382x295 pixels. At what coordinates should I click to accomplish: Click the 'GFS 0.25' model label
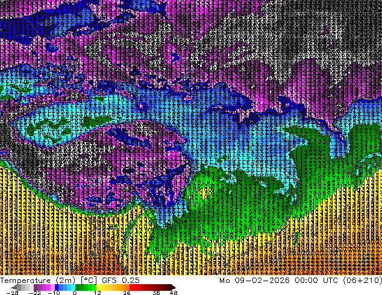121,281
